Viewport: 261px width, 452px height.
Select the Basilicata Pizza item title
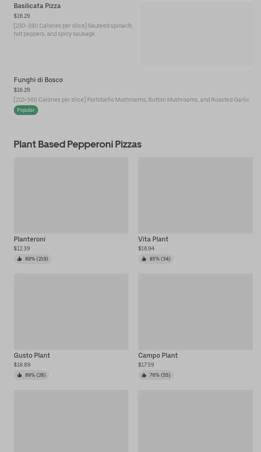[x=37, y=6]
